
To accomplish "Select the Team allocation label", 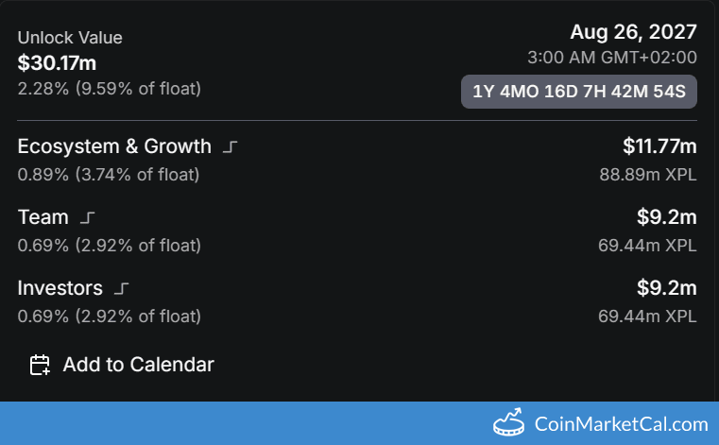I will 43,217.
